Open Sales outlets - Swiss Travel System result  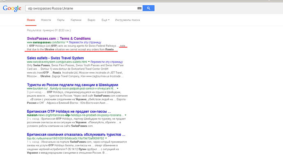coord(55,58)
